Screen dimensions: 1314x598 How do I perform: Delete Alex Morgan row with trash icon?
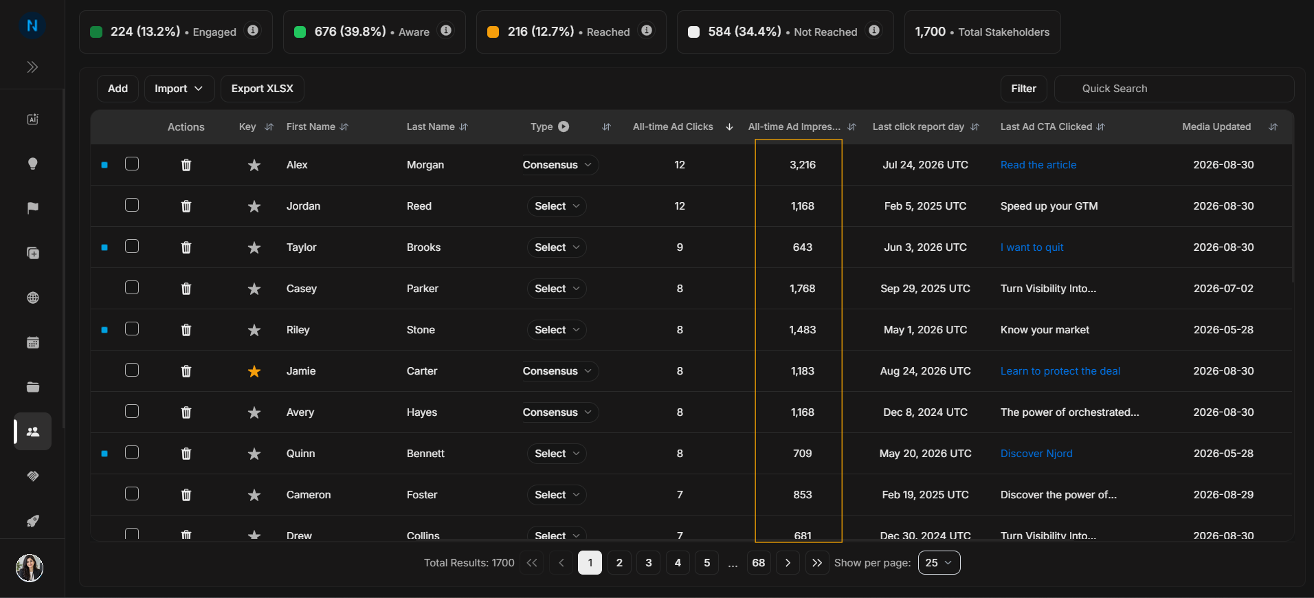186,165
